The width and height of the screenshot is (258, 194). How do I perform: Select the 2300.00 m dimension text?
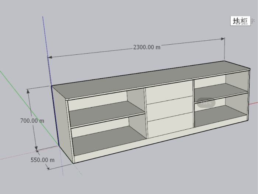[x=147, y=47]
